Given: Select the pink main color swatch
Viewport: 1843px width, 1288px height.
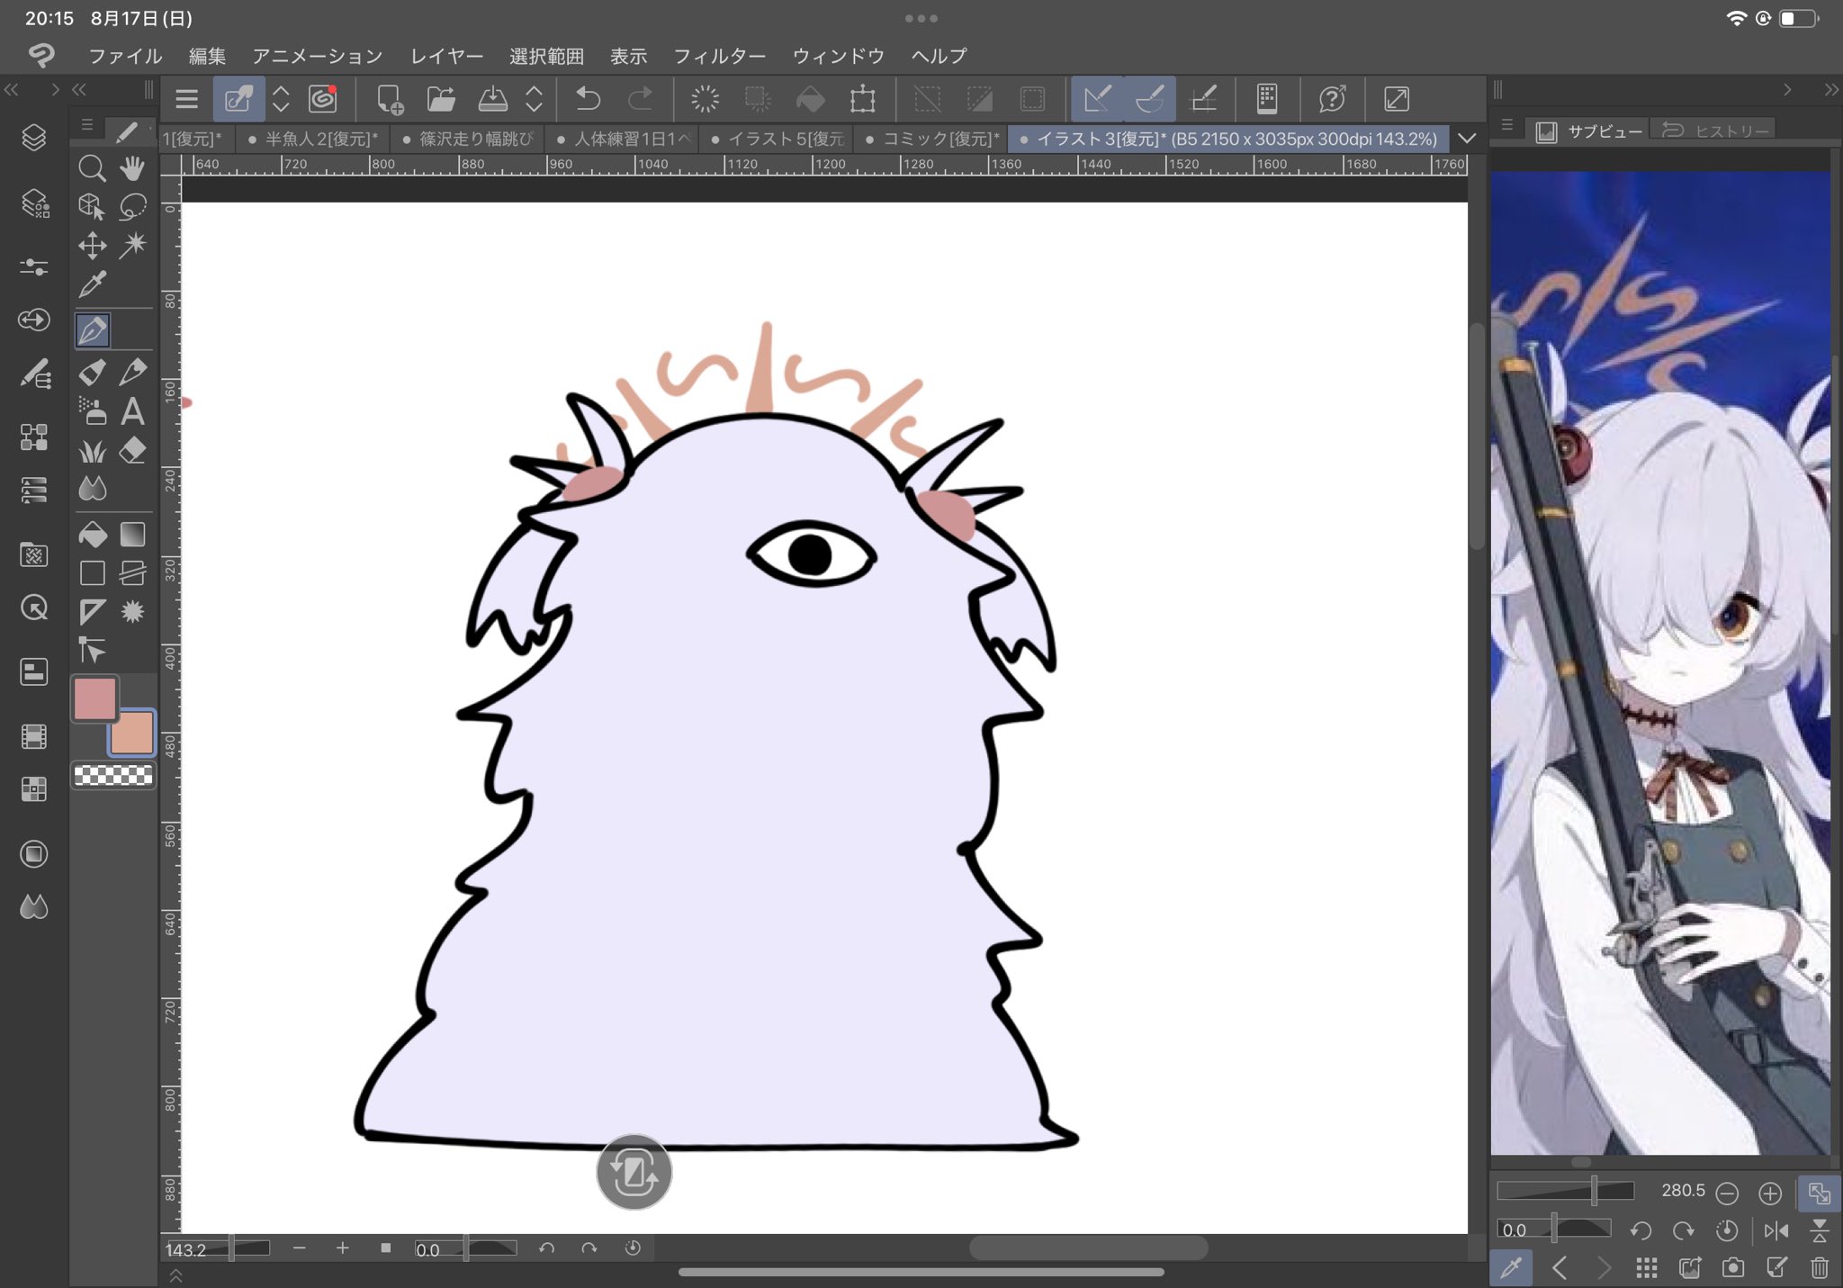Looking at the screenshot, I should [x=94, y=698].
